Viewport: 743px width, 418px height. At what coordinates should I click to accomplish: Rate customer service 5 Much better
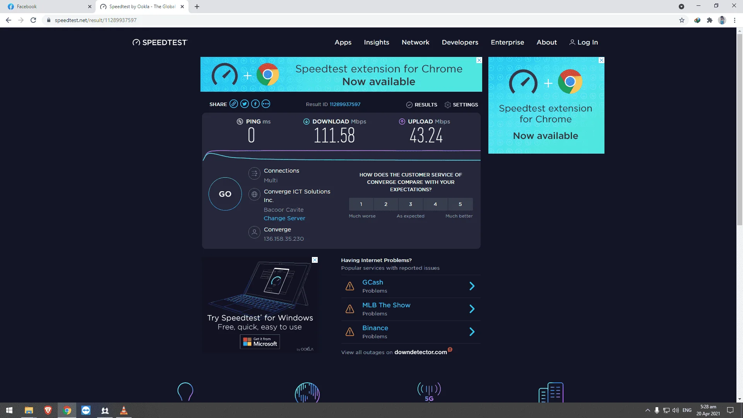460,204
